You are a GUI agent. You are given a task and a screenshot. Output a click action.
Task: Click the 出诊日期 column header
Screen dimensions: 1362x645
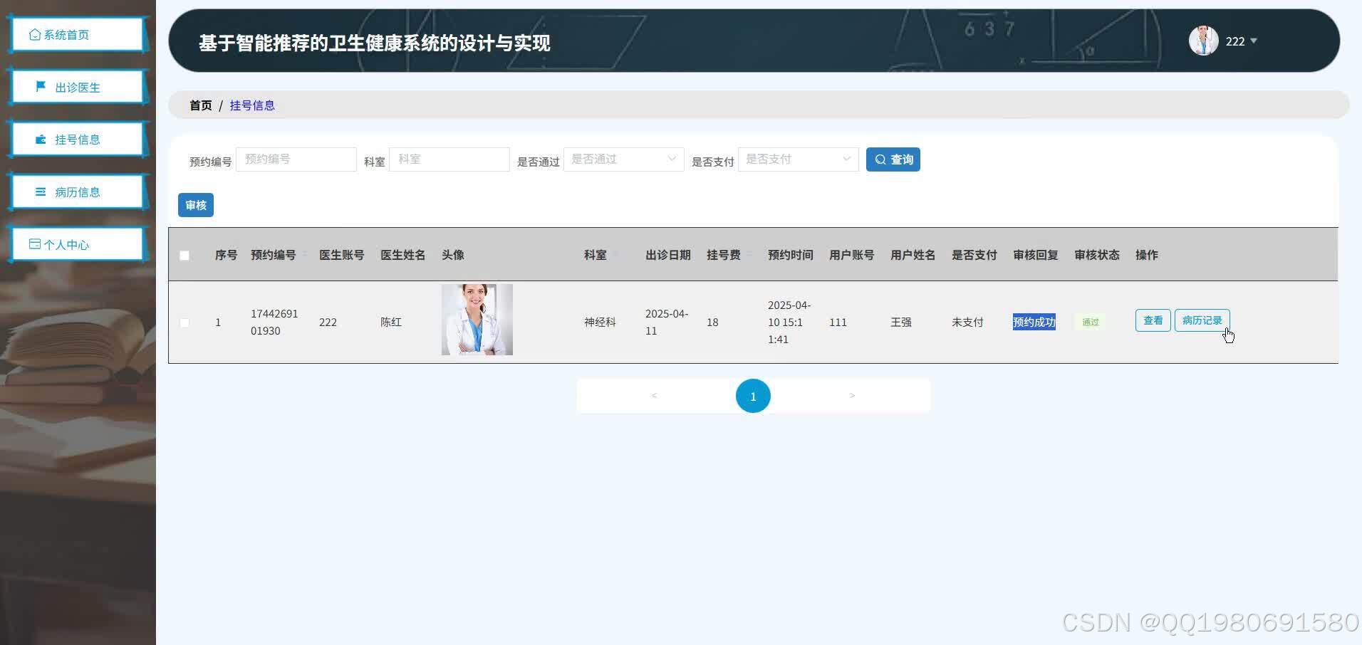[668, 255]
